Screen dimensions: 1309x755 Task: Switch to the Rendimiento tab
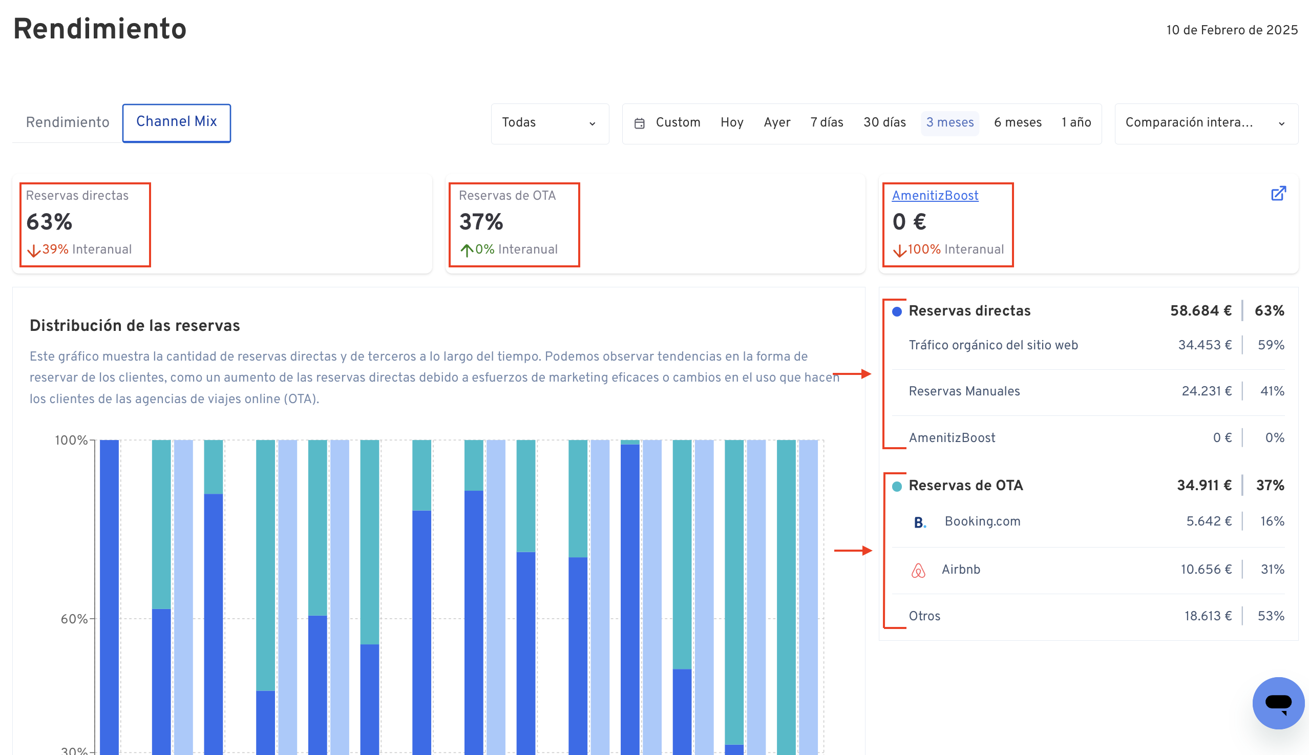(x=68, y=122)
